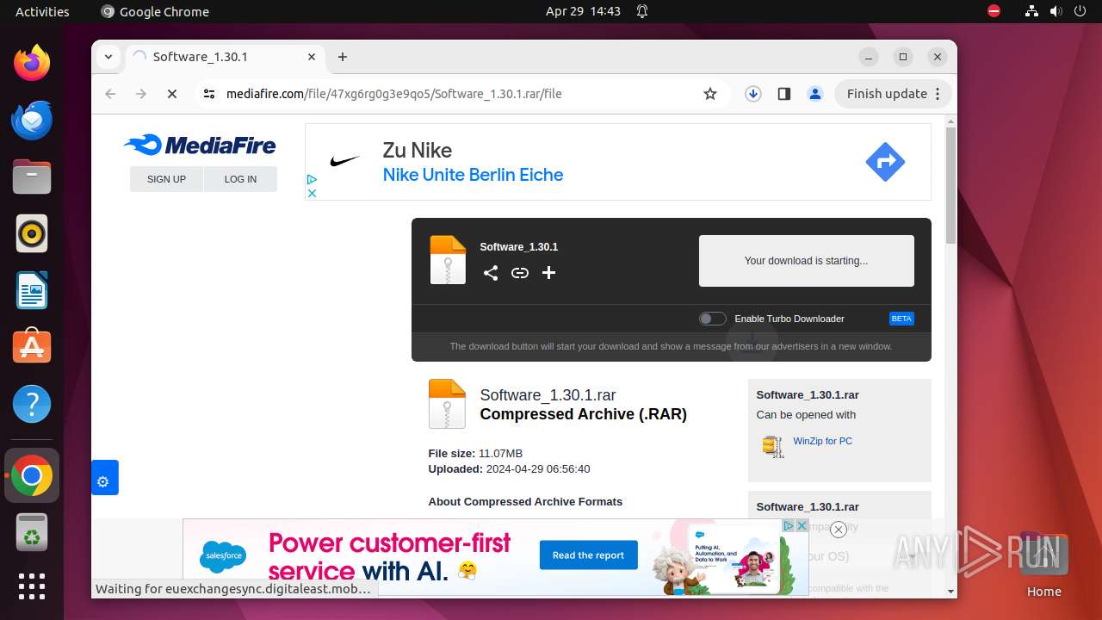This screenshot has height=620, width=1102.
Task: Click Read the report ad button
Action: (x=589, y=555)
